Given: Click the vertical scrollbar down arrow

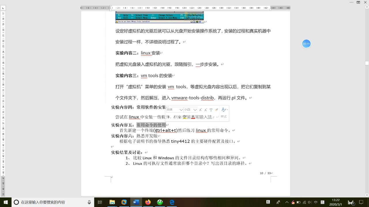Looking at the screenshot, I should (x=367, y=195).
